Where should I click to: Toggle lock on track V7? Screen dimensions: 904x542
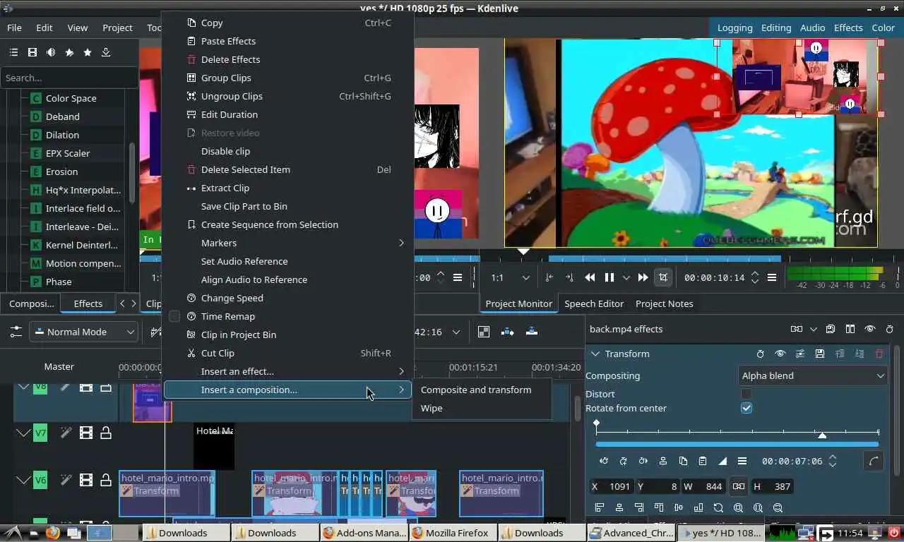click(x=106, y=433)
